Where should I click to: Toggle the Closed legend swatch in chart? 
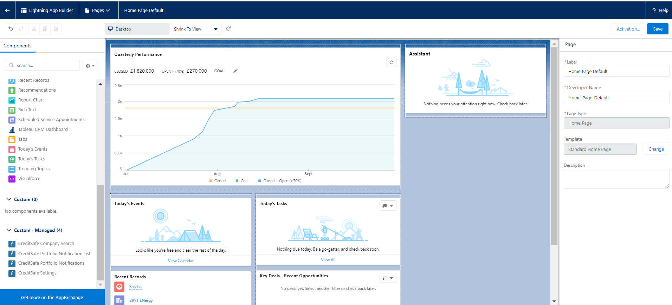211,181
